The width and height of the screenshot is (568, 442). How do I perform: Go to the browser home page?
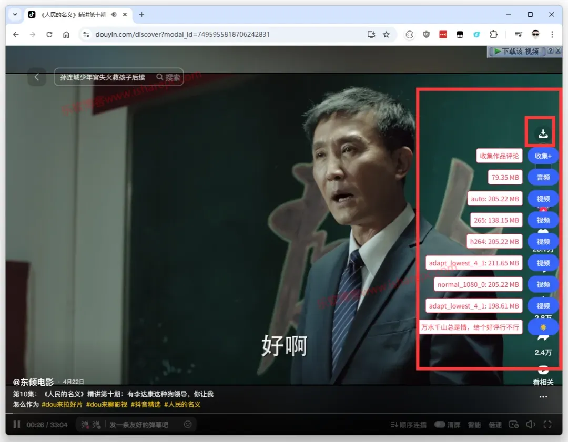point(66,34)
